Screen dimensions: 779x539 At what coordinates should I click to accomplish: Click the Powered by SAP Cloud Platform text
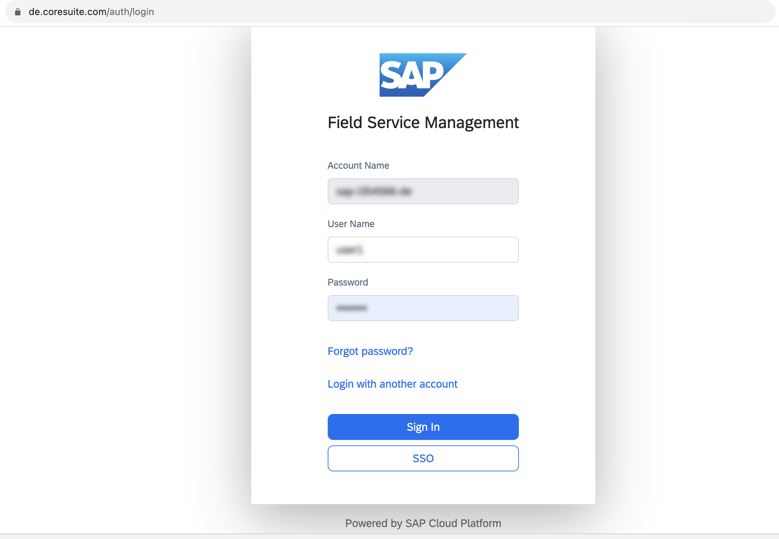423,523
